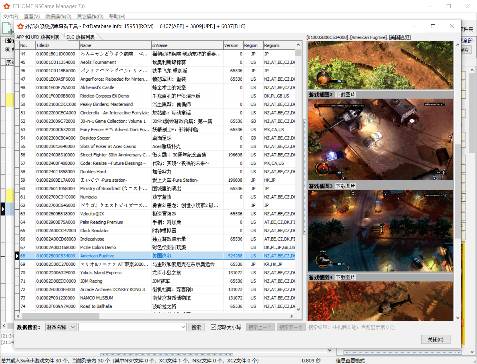Viewport: 477px width, 364px height.
Task: Click 下载图片 for 游戏截图3
Action: 346,186
